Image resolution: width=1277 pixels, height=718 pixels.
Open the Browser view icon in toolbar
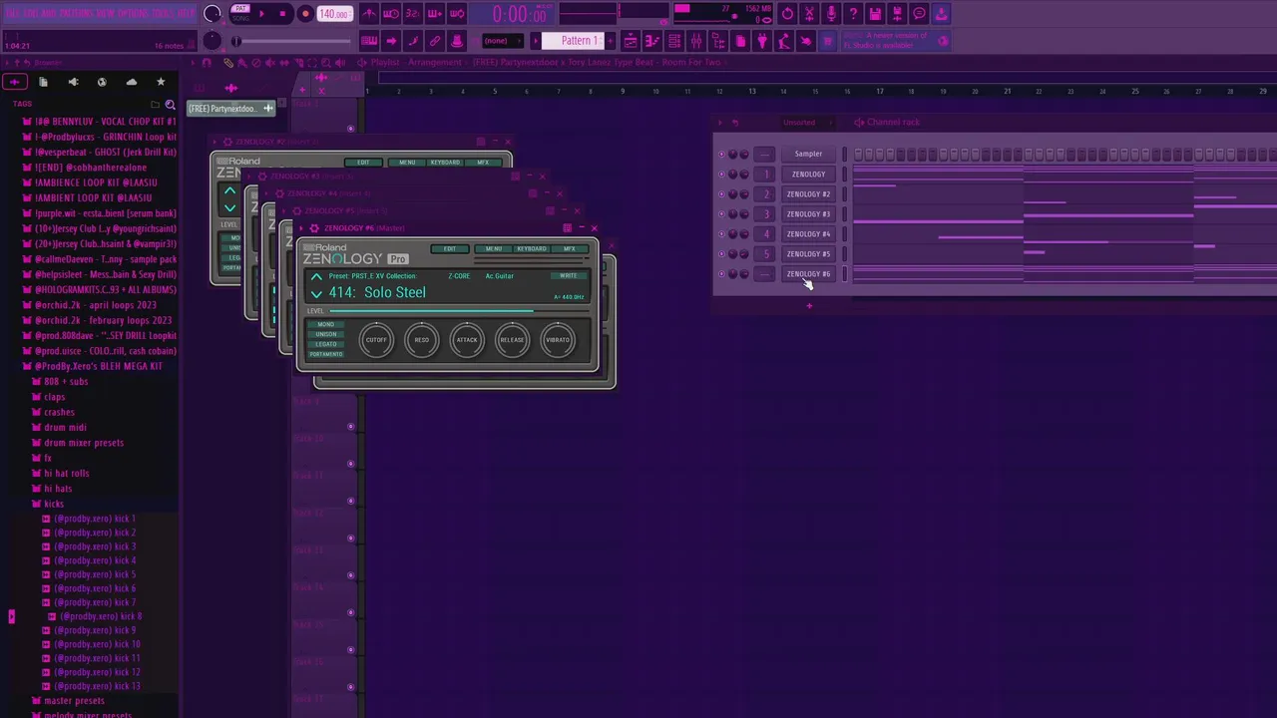[718, 41]
